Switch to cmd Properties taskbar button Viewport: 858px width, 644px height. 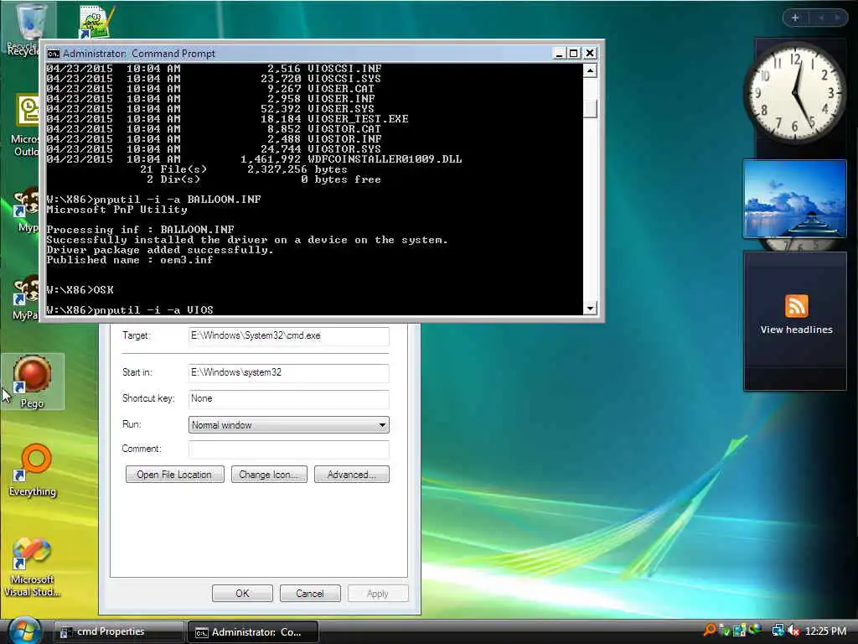118,631
